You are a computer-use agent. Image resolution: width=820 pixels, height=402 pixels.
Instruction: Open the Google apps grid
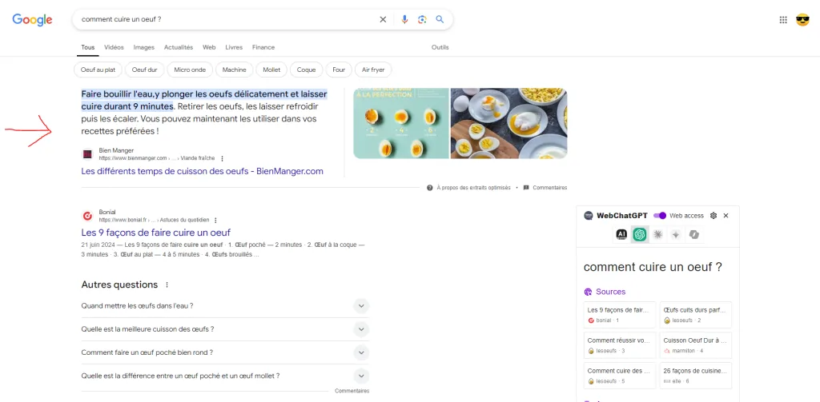[783, 20]
